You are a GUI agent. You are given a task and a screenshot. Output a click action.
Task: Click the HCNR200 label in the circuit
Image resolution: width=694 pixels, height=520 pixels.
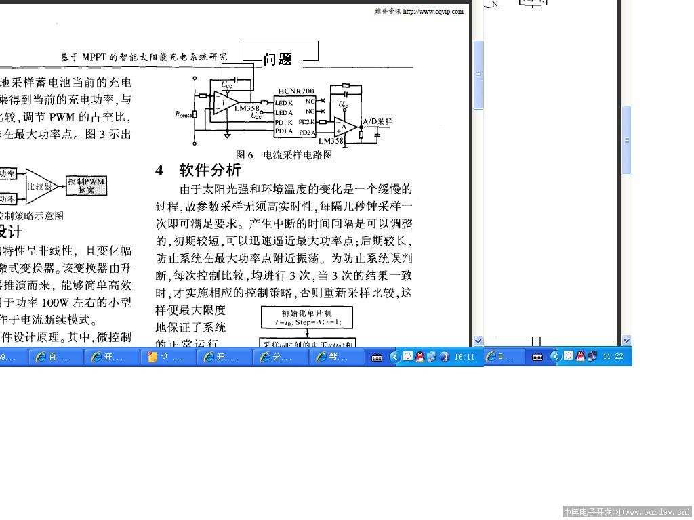pyautogui.click(x=296, y=91)
